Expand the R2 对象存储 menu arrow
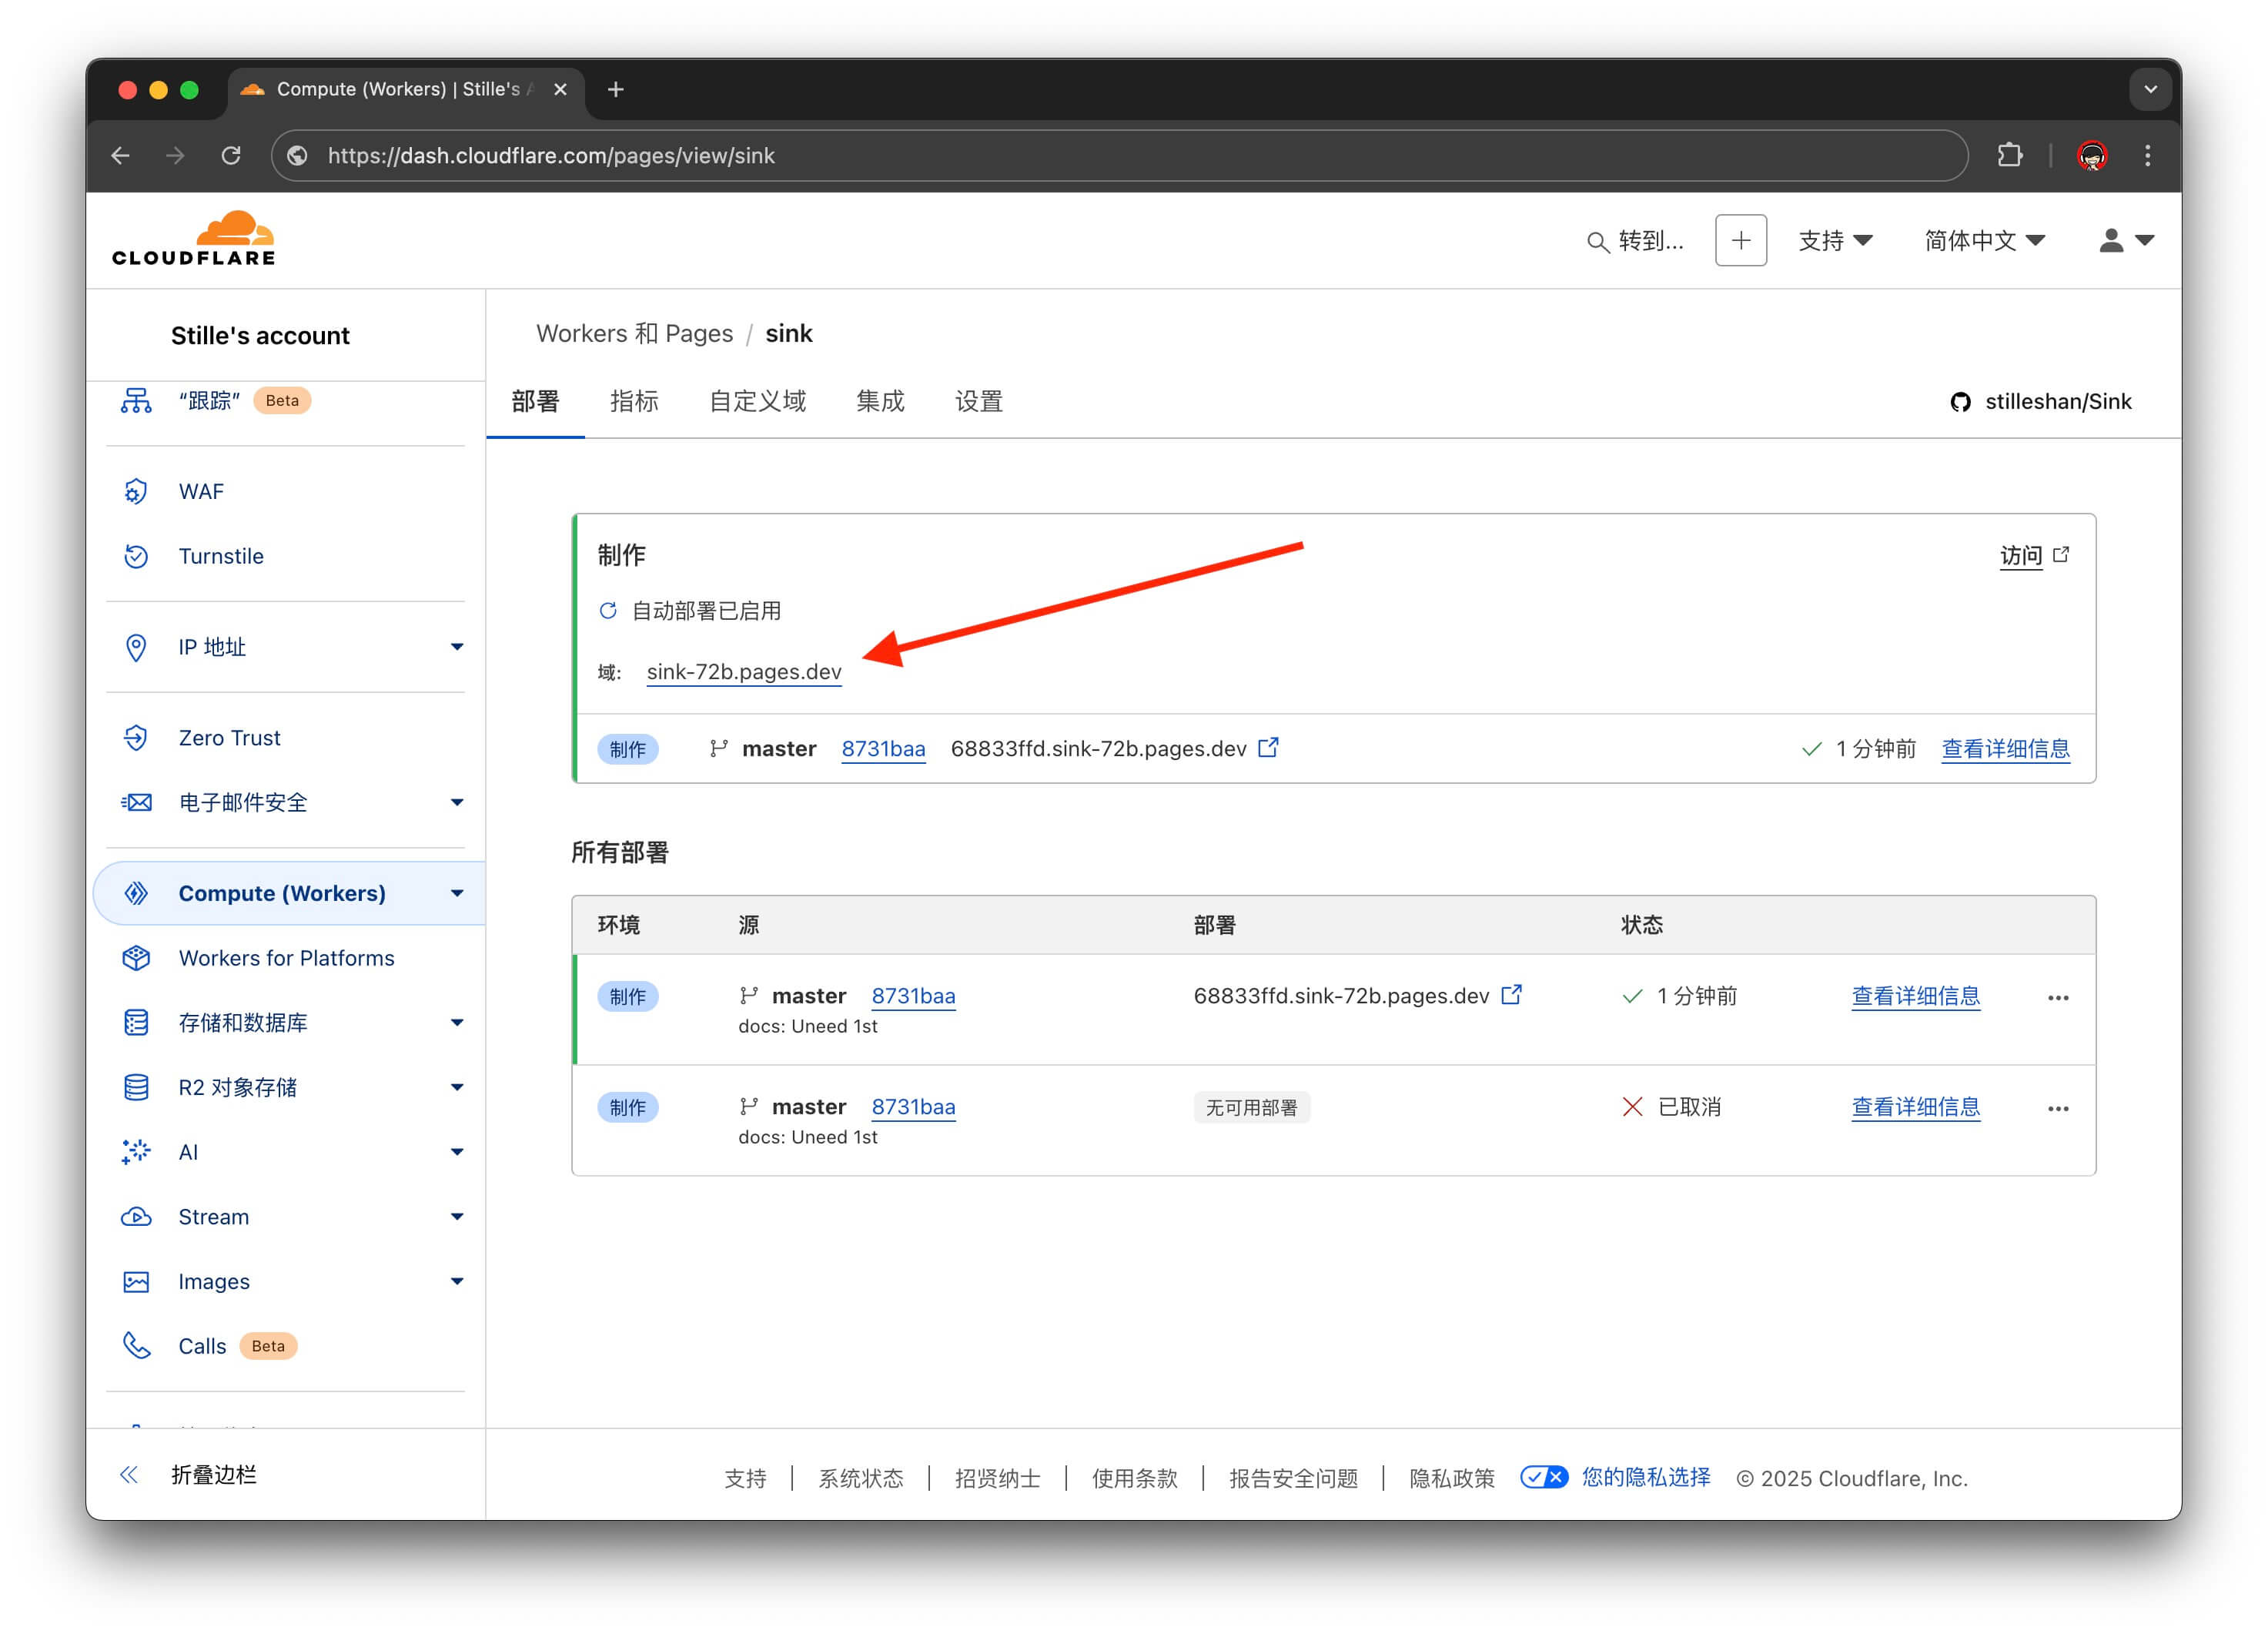 (457, 1087)
